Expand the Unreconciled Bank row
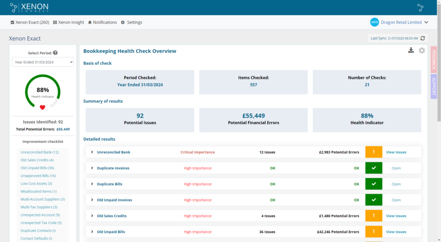The height and width of the screenshot is (242, 441). tap(92, 152)
